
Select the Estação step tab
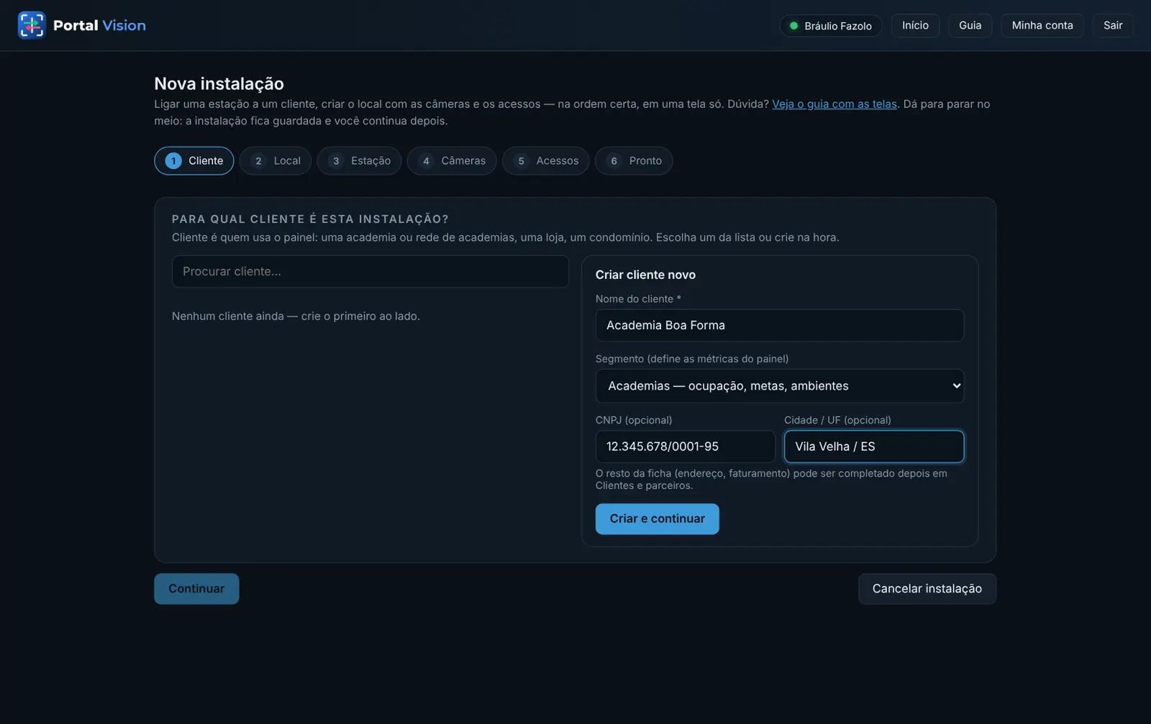tap(359, 161)
